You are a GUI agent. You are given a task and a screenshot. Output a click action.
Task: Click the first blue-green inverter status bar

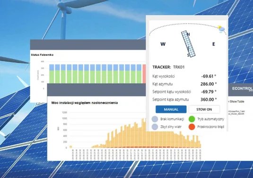click(52, 74)
